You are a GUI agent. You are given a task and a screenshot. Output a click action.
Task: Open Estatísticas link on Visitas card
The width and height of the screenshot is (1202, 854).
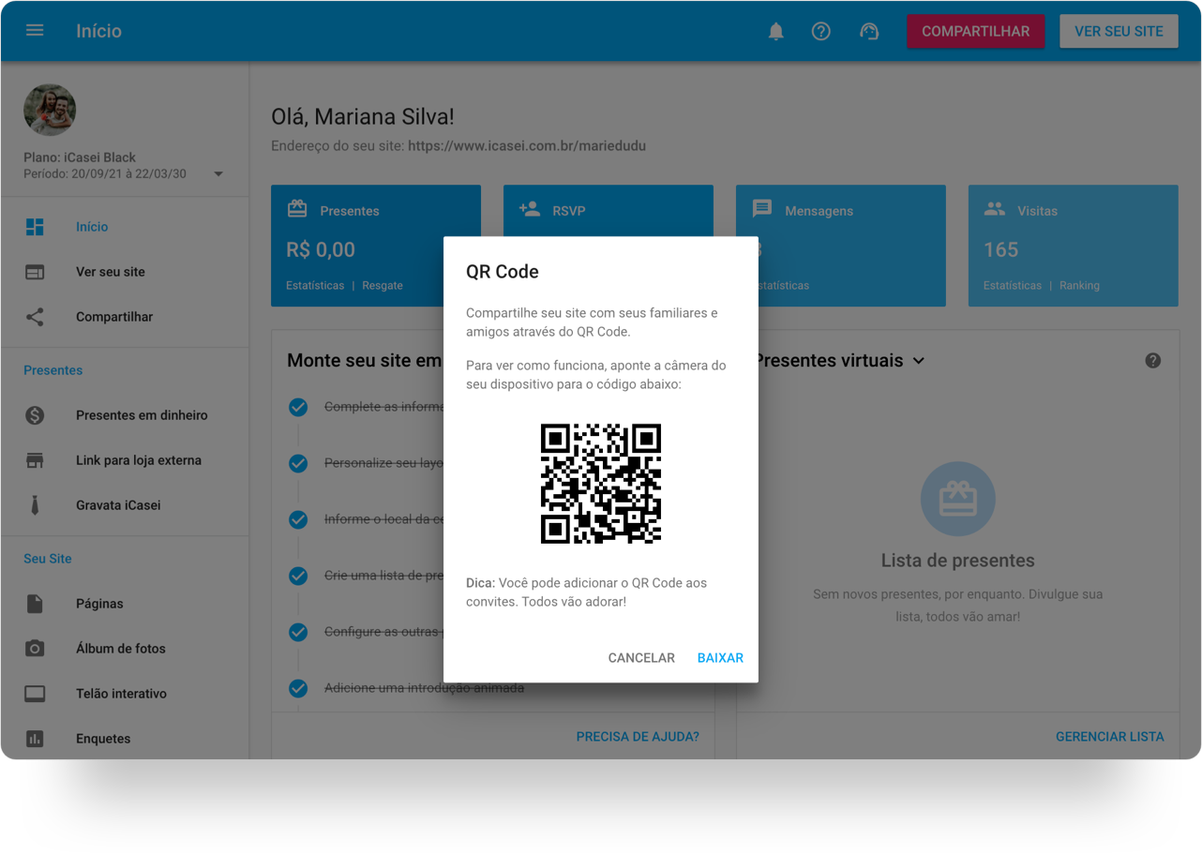pyautogui.click(x=1013, y=285)
